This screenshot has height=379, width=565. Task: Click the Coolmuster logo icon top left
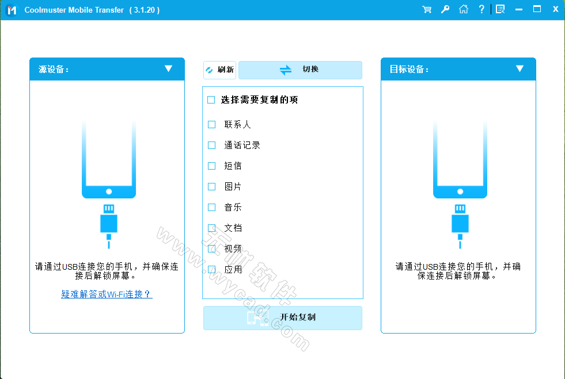click(x=9, y=9)
